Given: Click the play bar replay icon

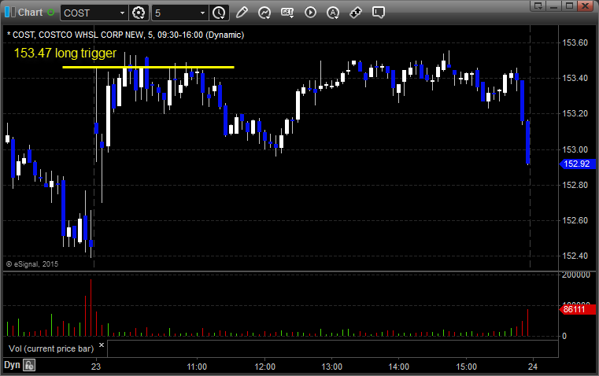Looking at the screenshot, I should click(x=310, y=13).
